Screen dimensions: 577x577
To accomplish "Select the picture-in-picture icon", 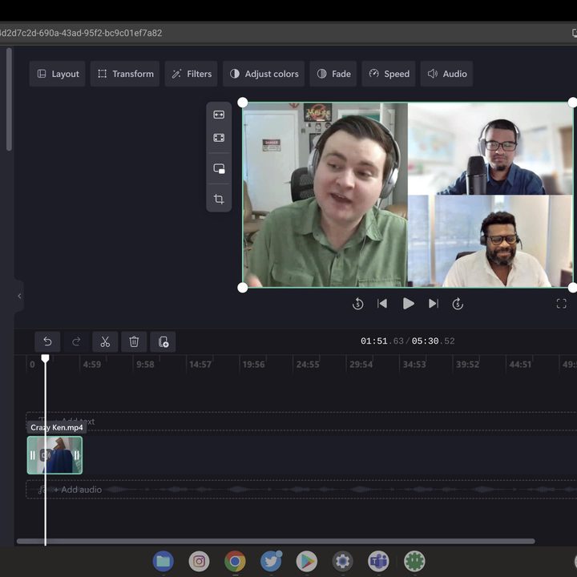I will (x=219, y=168).
